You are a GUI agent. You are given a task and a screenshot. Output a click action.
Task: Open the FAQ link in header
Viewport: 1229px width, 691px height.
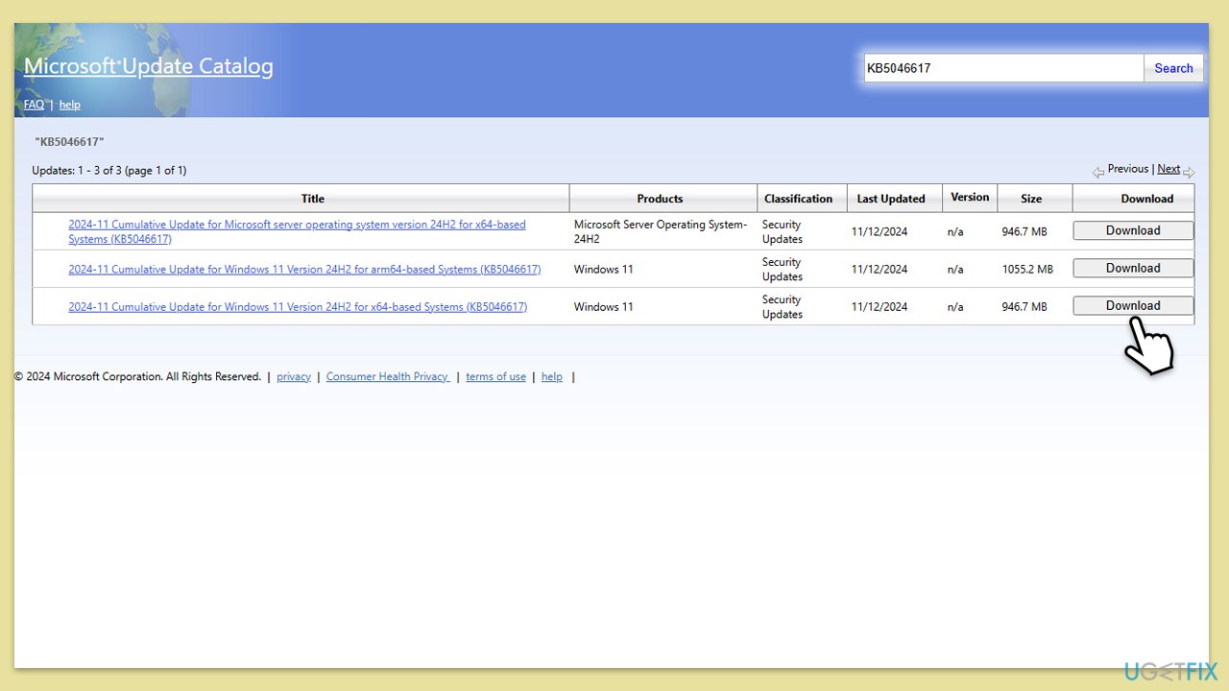34,105
